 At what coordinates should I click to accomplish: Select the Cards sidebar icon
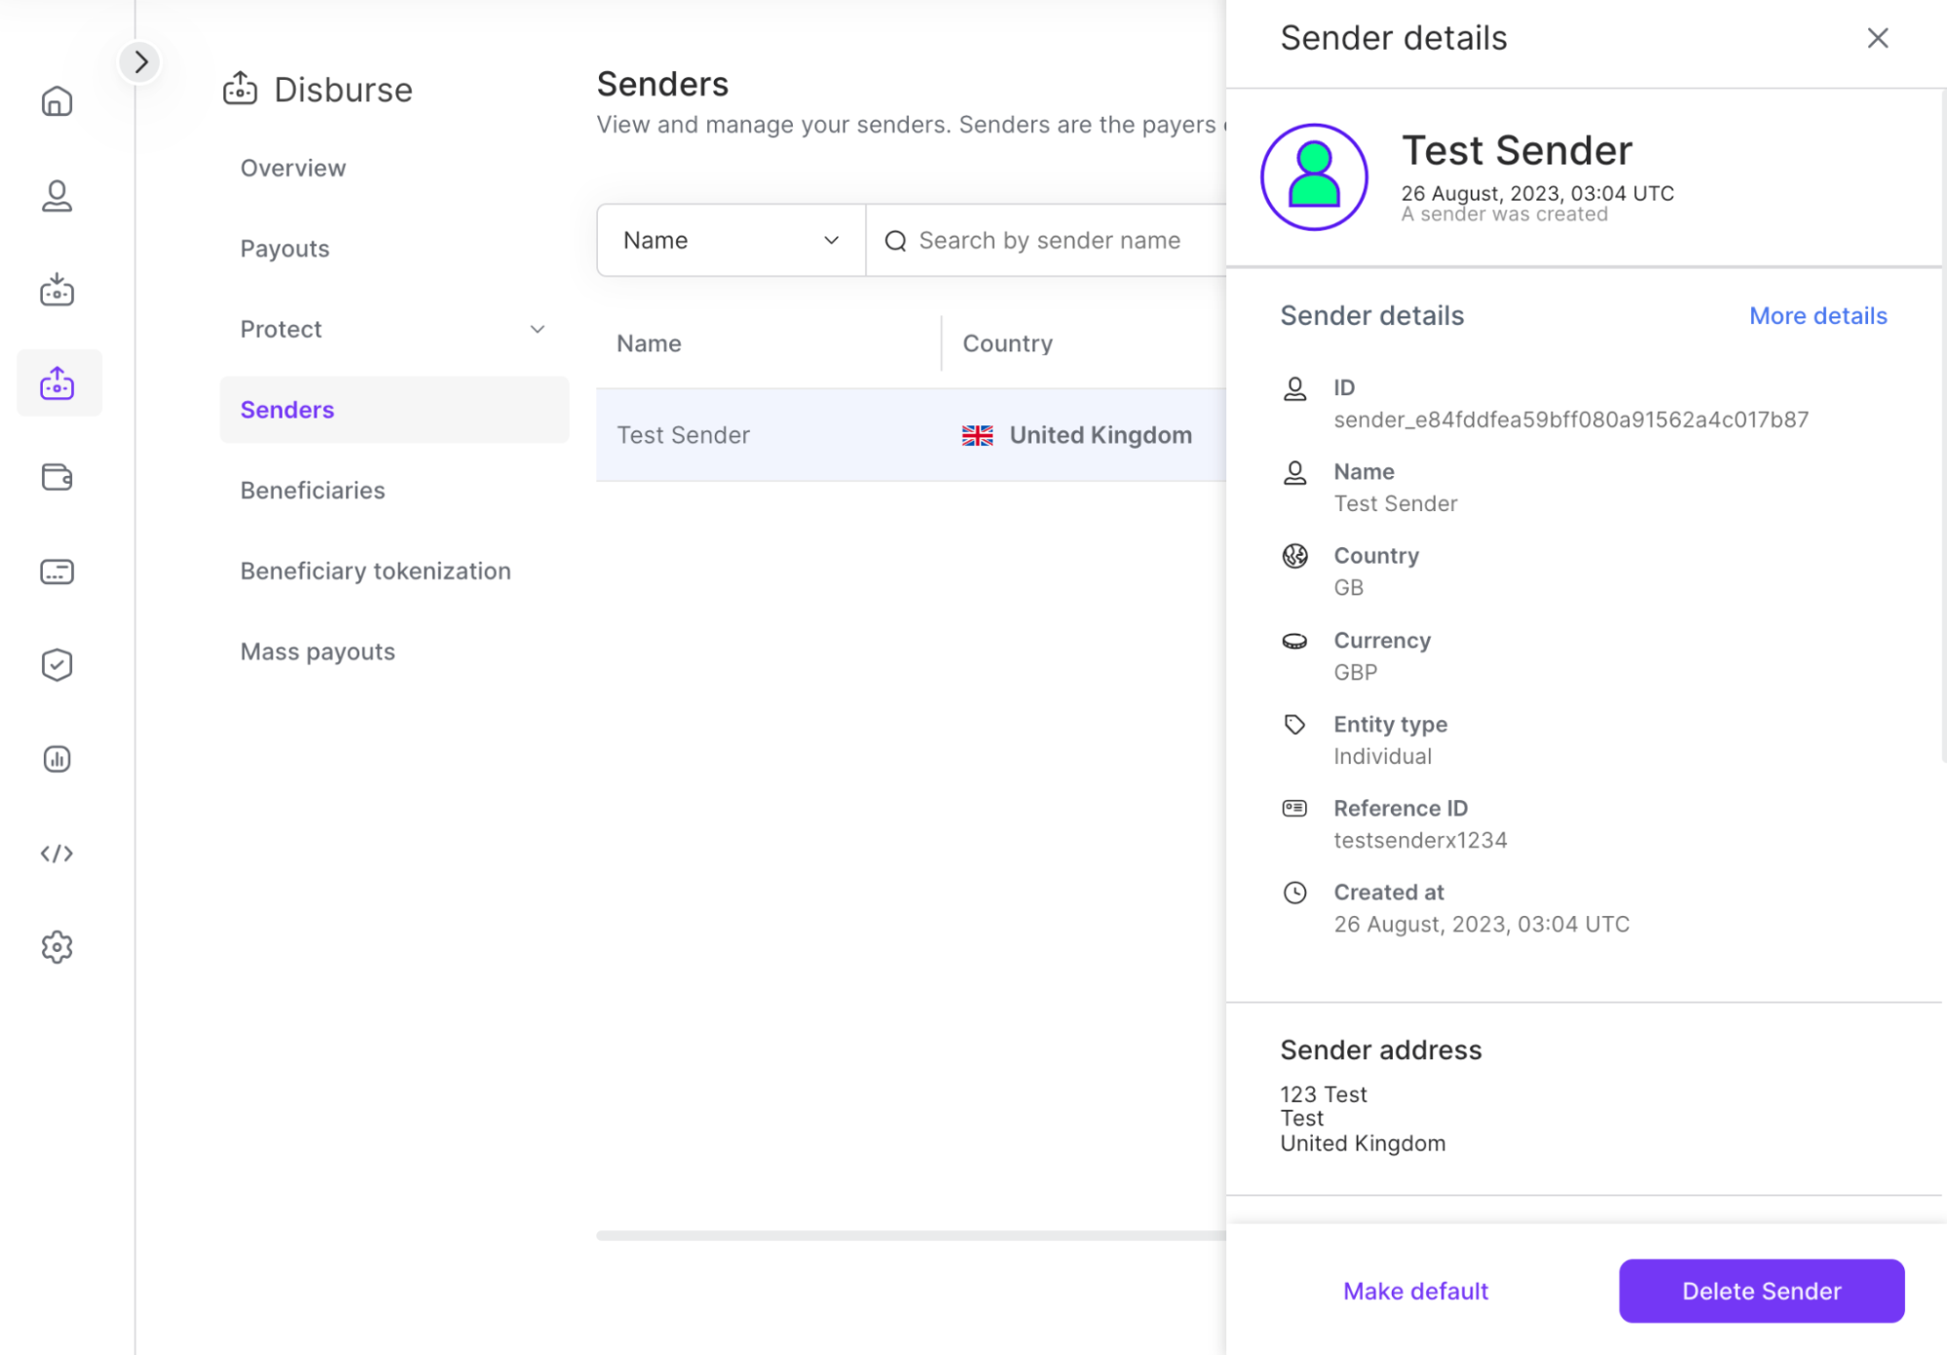[57, 570]
